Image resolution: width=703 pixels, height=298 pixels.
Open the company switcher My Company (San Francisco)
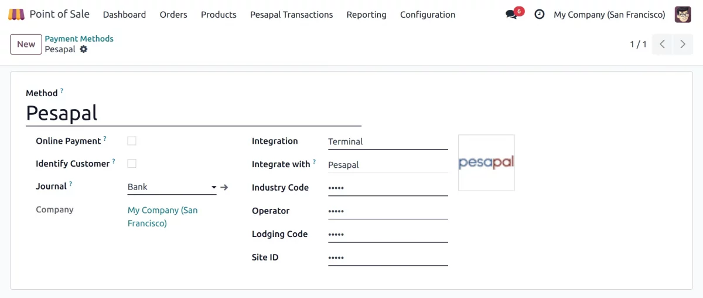(609, 15)
